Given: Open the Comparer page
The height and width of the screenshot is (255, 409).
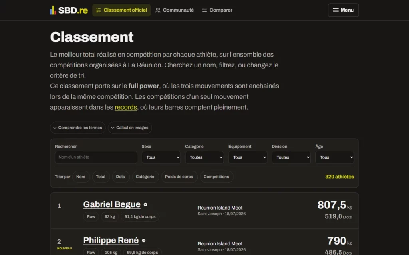Looking at the screenshot, I should click(x=217, y=10).
